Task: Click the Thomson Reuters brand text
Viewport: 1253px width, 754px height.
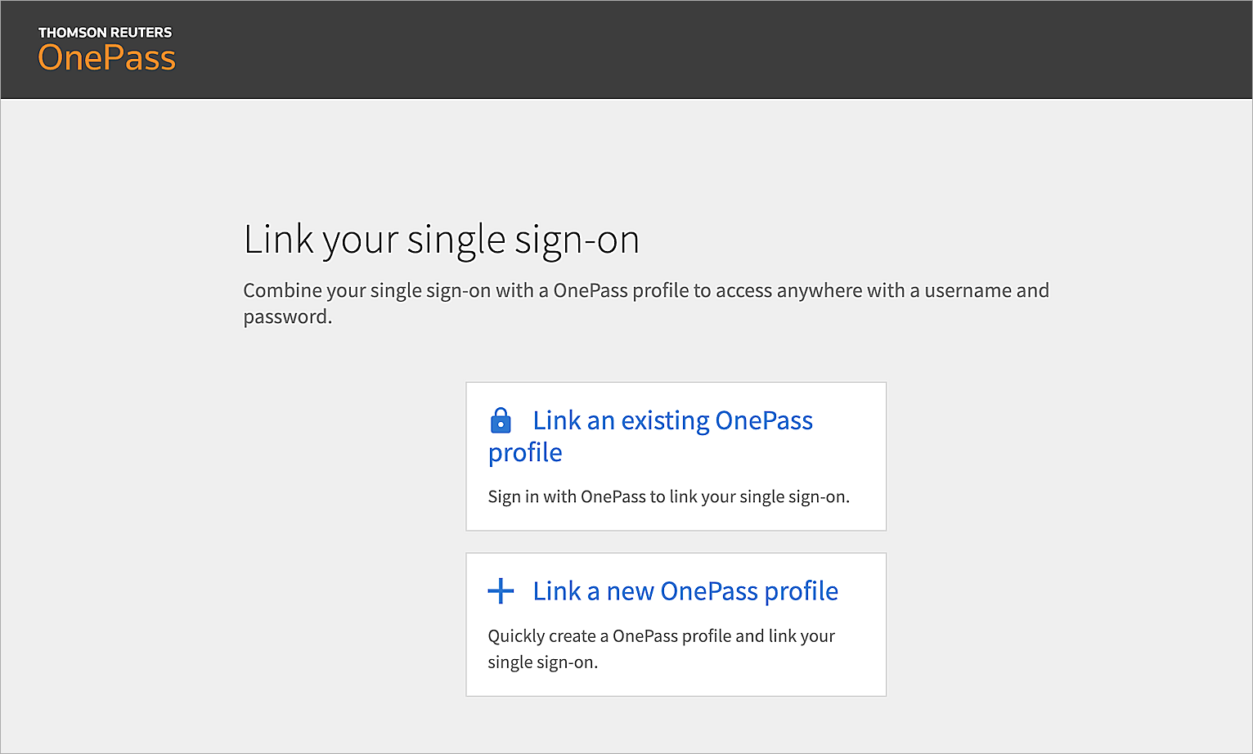Action: pos(105,33)
